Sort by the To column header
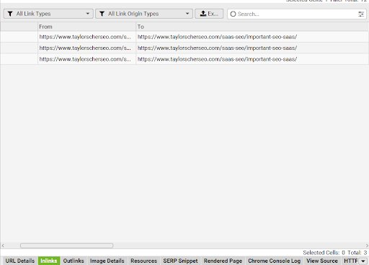Viewport: 369px width, 265px height. coord(252,27)
